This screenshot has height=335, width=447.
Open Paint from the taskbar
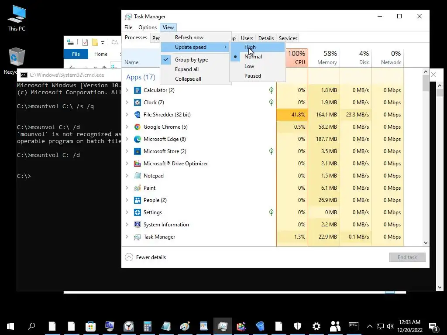[x=185, y=326]
